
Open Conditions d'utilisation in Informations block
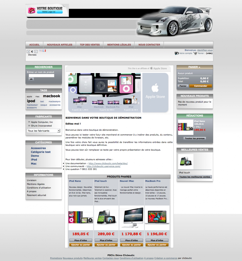pos(39,188)
